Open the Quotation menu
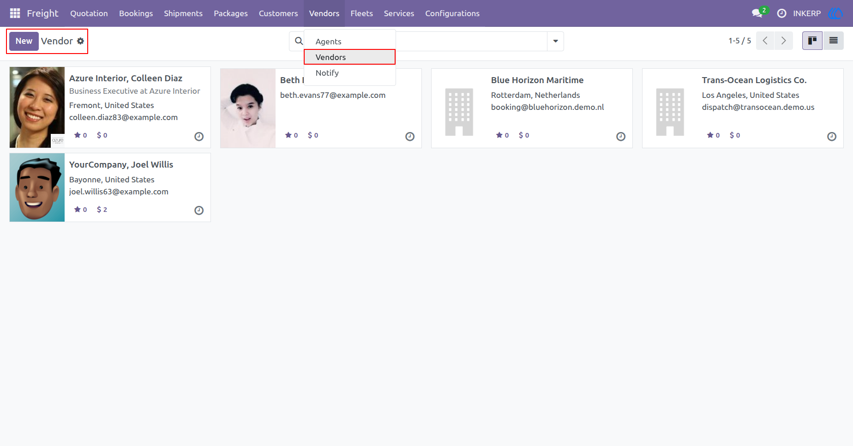The height and width of the screenshot is (446, 853). pos(89,13)
